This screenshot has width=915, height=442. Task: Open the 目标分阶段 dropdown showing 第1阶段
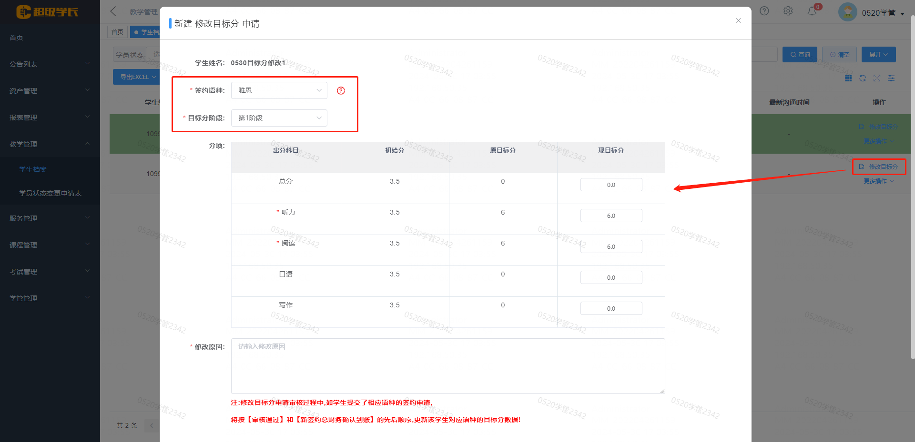(x=279, y=118)
